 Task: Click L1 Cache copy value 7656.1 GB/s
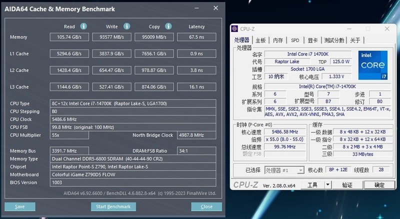(x=154, y=53)
